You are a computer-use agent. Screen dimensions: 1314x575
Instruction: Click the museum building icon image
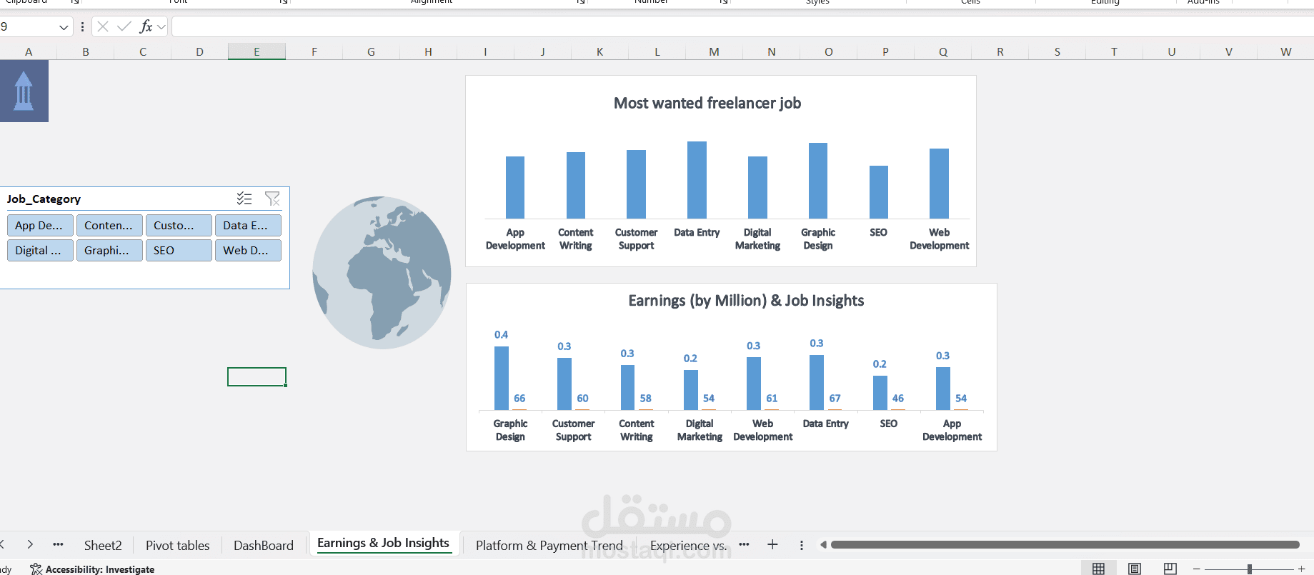click(24, 91)
